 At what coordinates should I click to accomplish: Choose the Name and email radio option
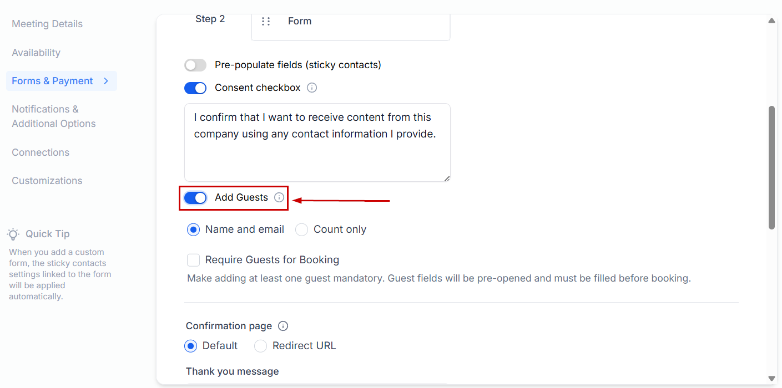pos(193,229)
